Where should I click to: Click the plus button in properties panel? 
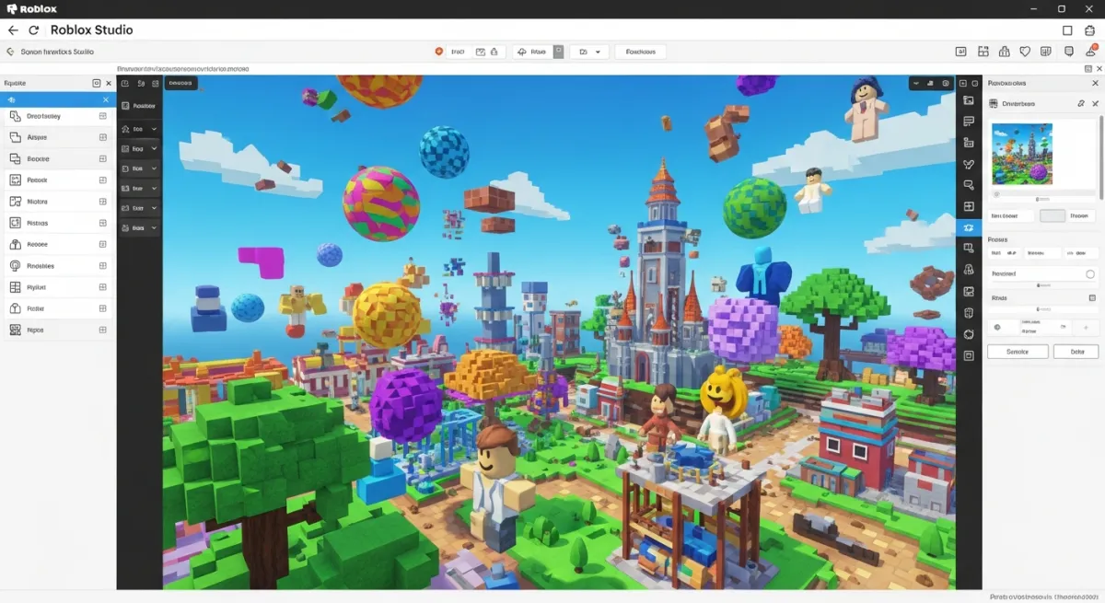pos(1086,328)
